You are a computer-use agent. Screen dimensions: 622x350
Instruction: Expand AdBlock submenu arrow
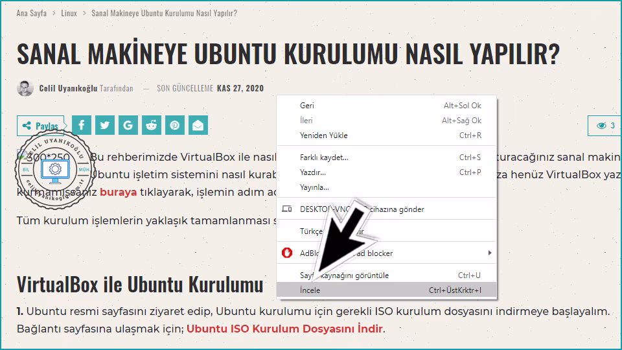point(490,253)
